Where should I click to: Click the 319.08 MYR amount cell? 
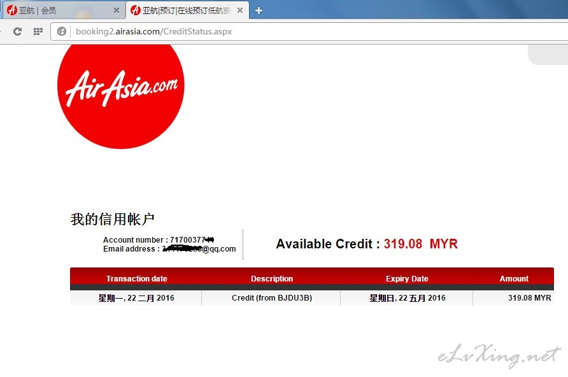tap(514, 298)
